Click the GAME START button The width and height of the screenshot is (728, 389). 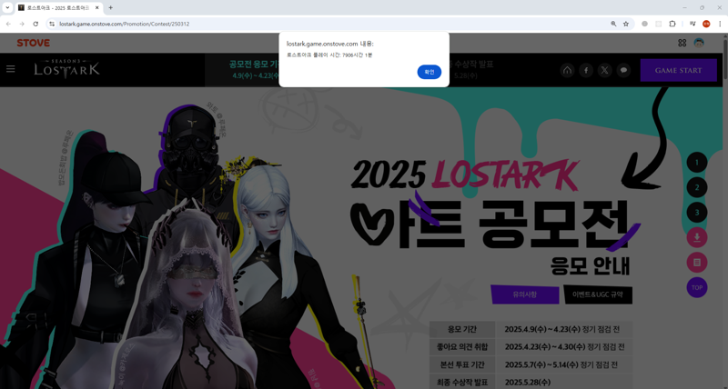[678, 71]
